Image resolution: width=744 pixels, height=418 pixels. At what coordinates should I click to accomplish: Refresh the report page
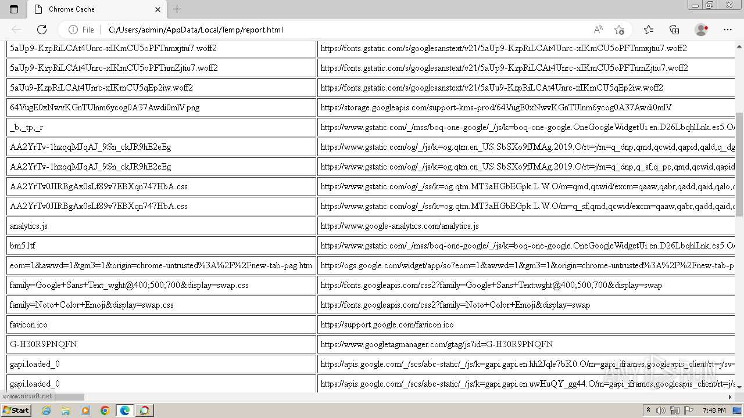point(42,30)
